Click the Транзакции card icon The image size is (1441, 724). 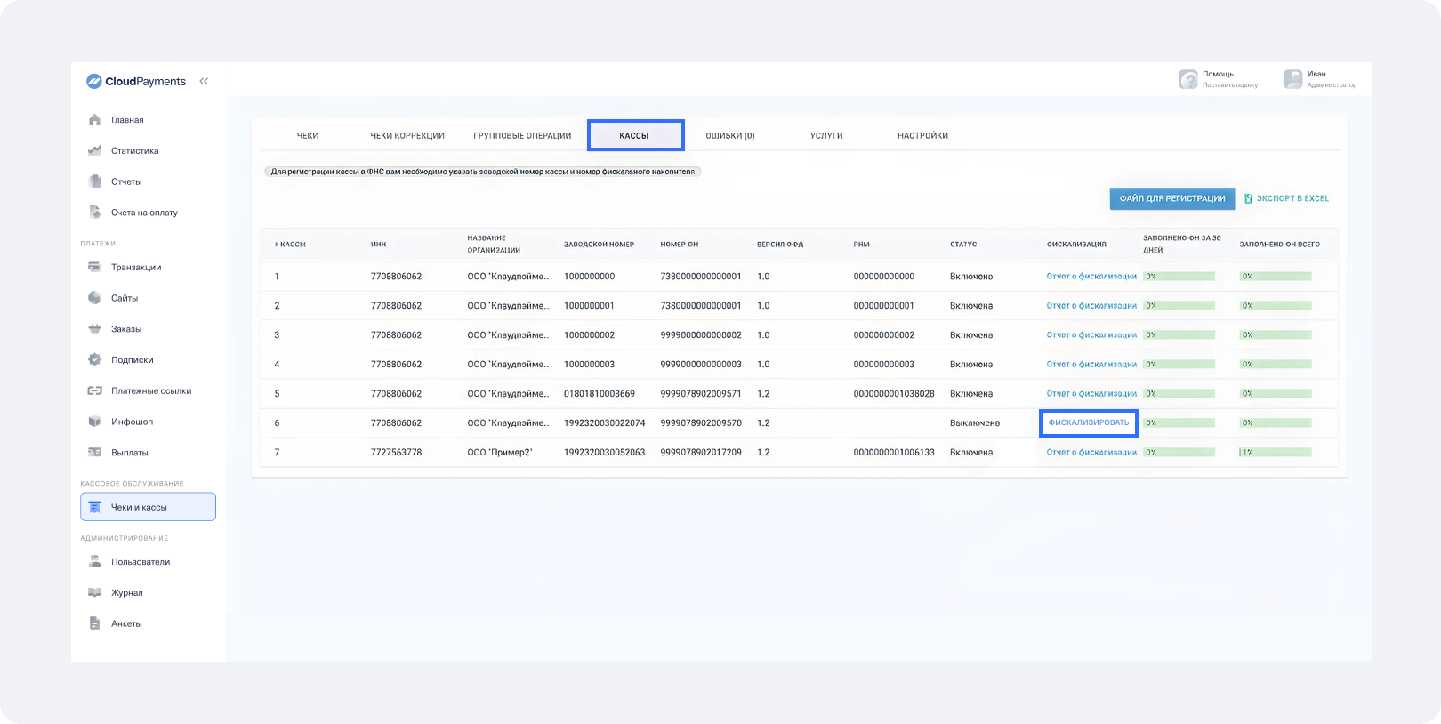point(95,267)
